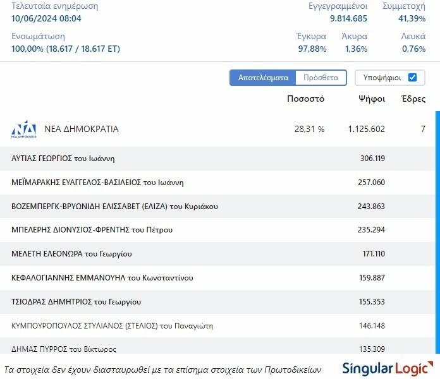440x379 pixels.
Task: Click the Άκυρα label
Action: (355, 37)
